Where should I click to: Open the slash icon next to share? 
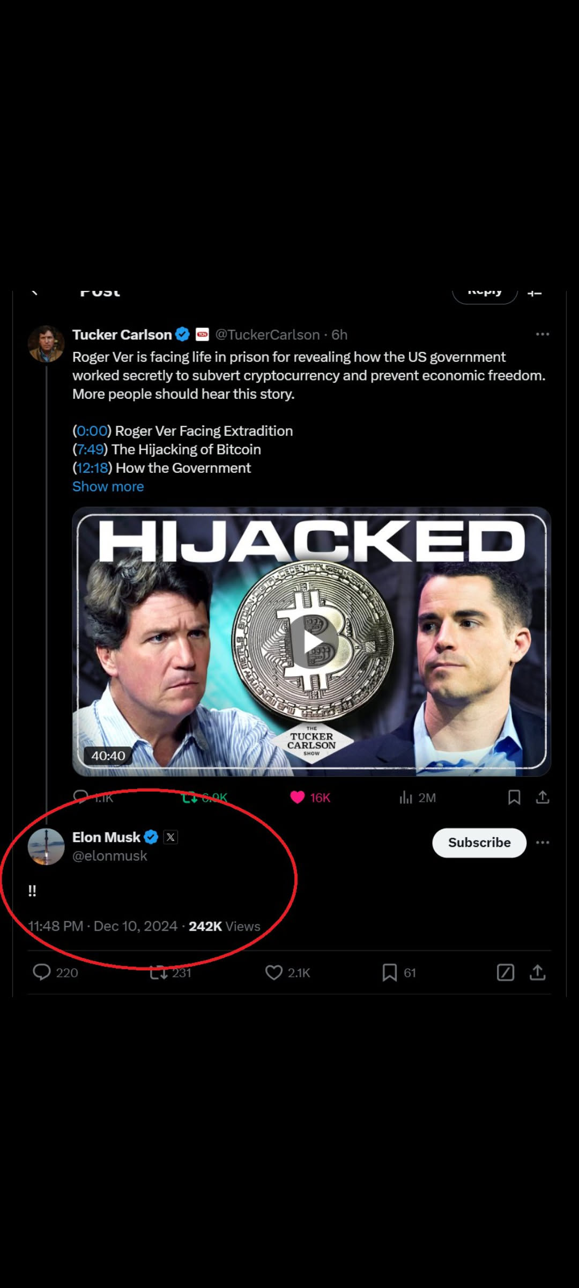(x=506, y=972)
